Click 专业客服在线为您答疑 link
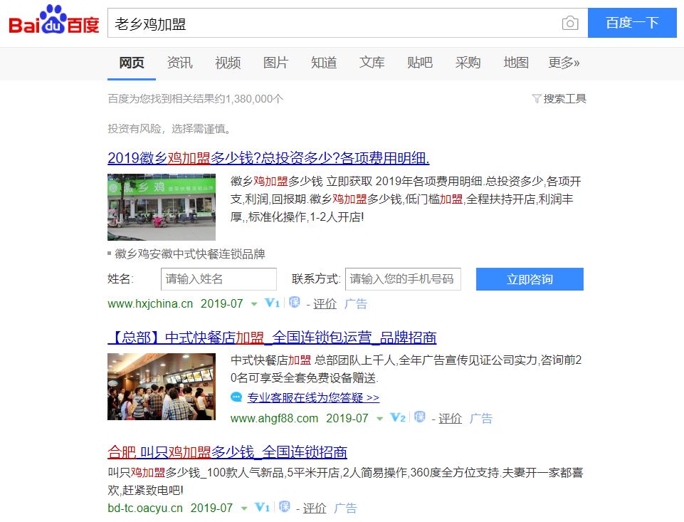Viewport: 684px width, 522px height. (x=313, y=397)
